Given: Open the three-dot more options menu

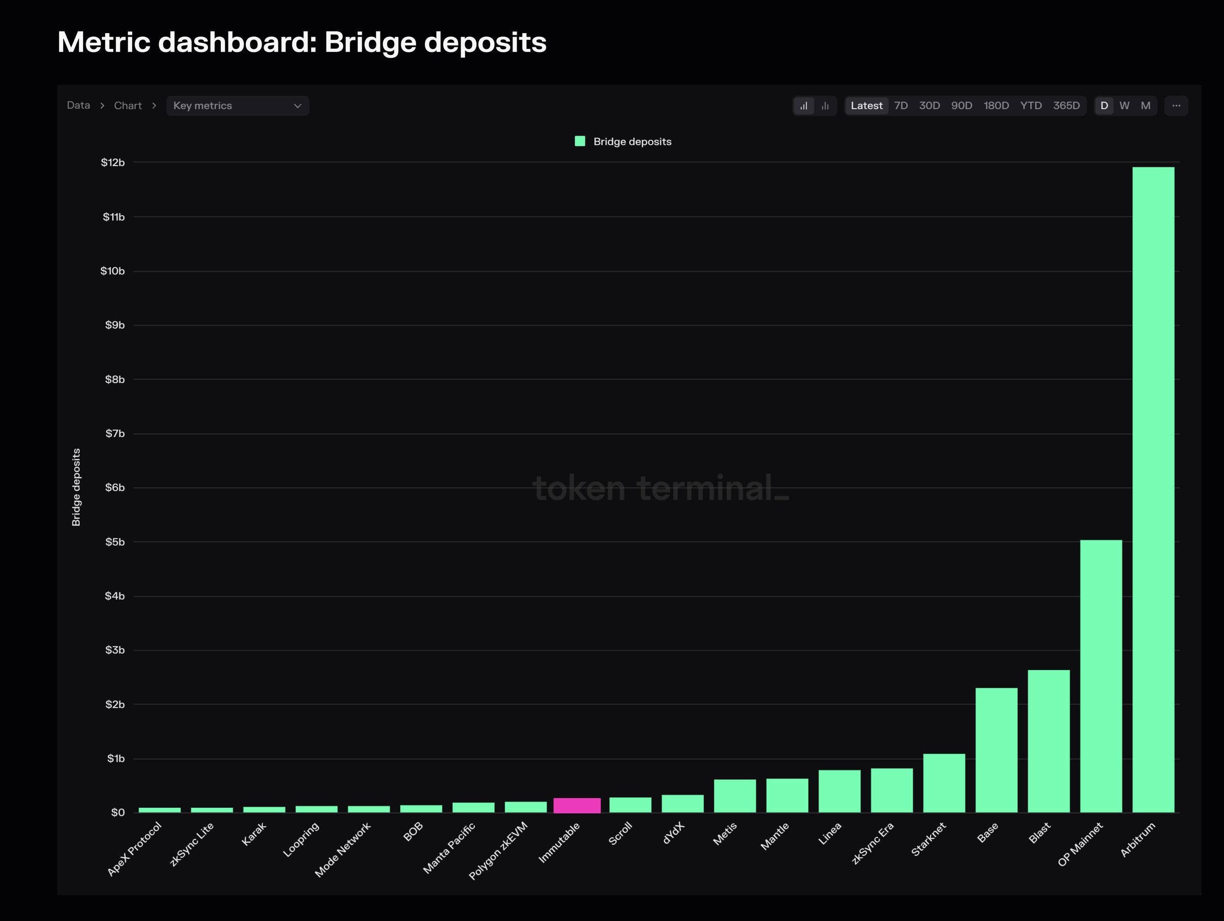Looking at the screenshot, I should click(x=1176, y=106).
